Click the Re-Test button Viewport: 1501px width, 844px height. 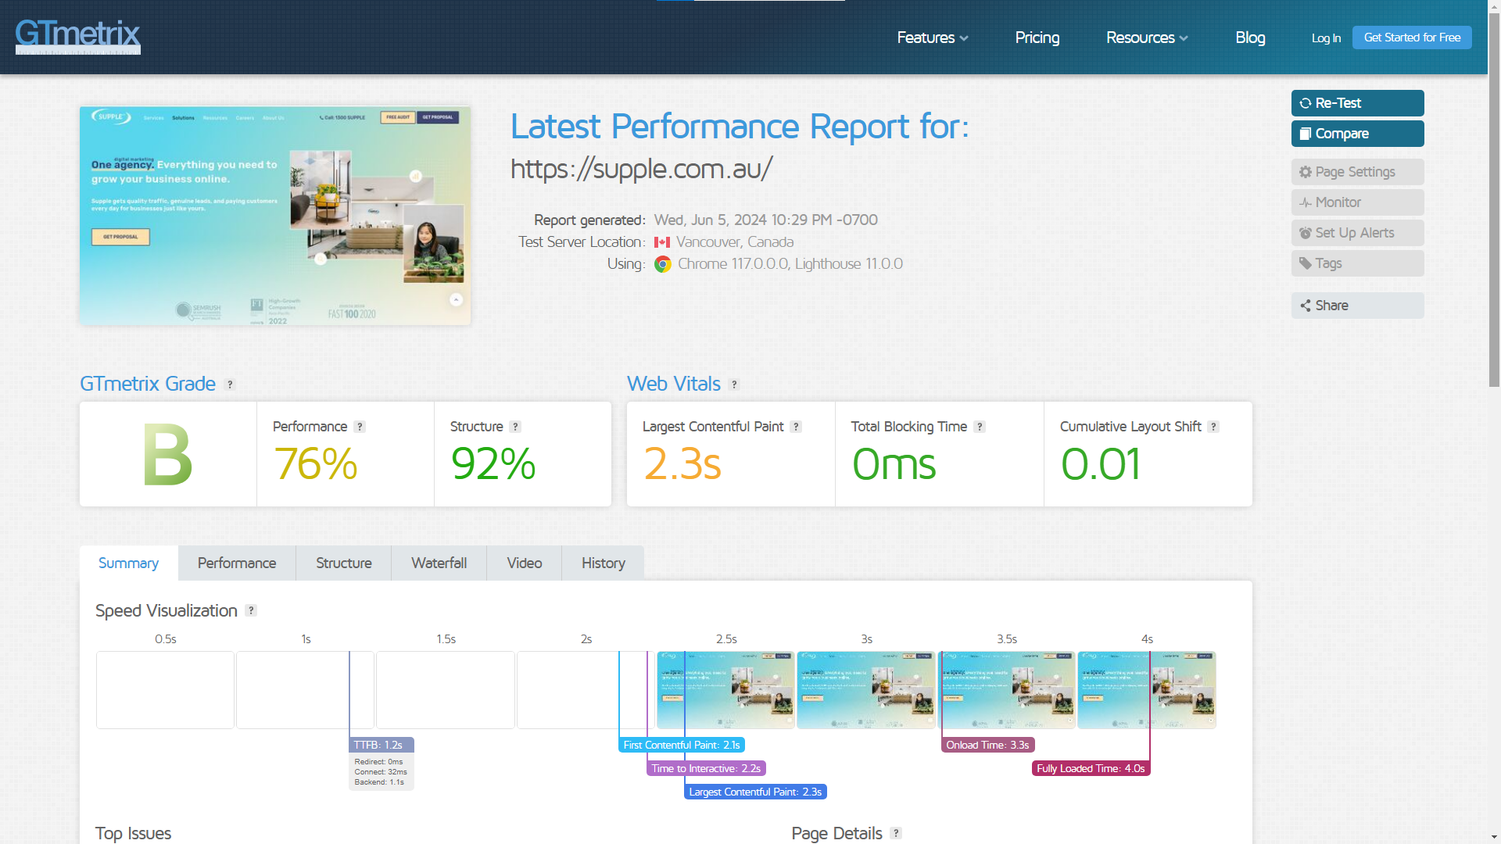click(1357, 103)
